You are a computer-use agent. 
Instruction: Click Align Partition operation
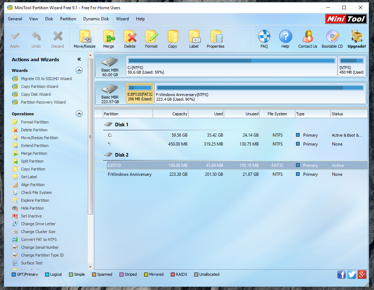[33, 185]
